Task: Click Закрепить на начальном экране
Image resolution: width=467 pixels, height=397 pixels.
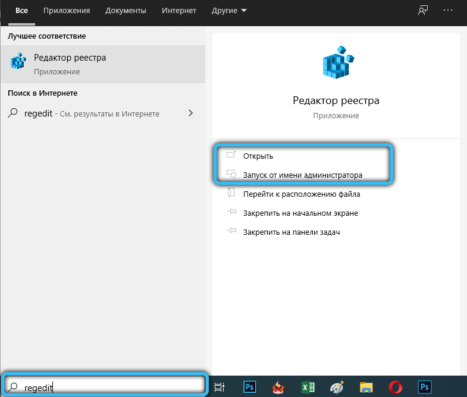Action: [300, 213]
